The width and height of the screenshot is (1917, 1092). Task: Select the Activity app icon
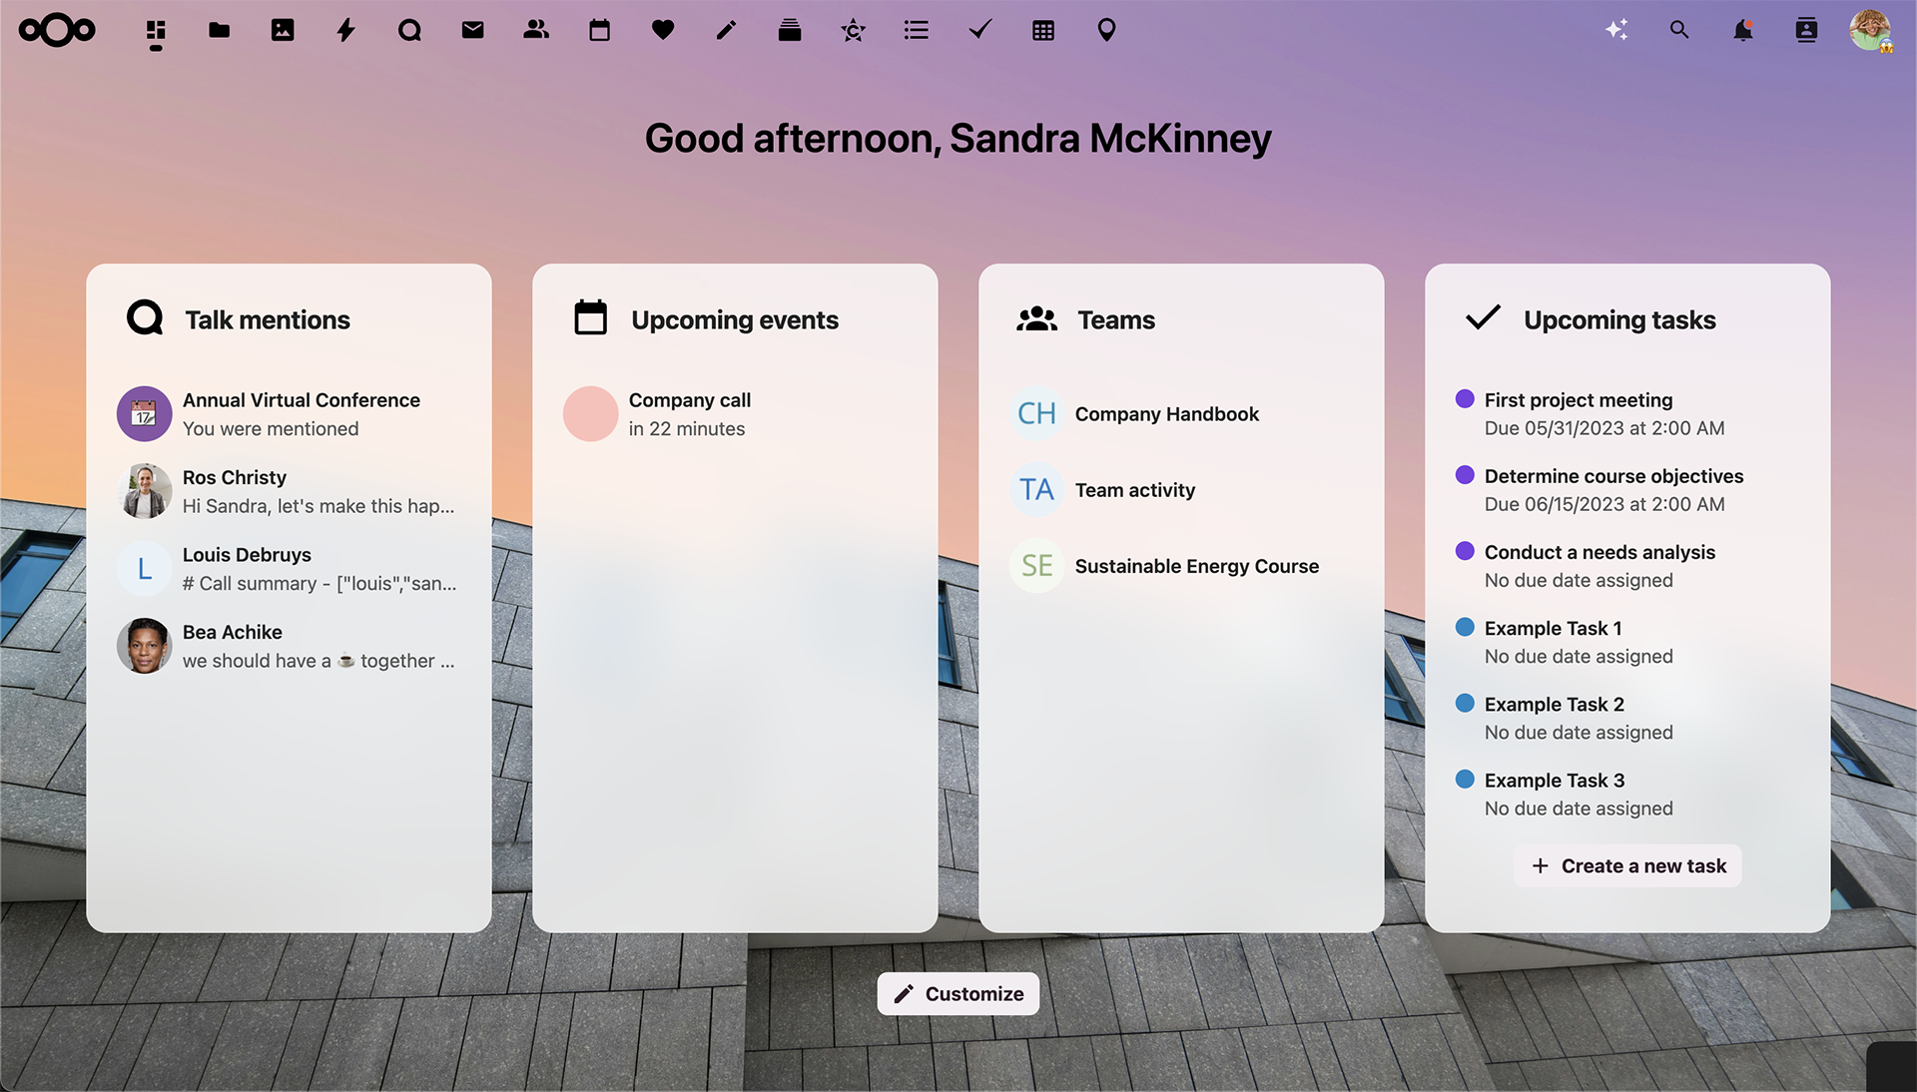[x=344, y=29]
